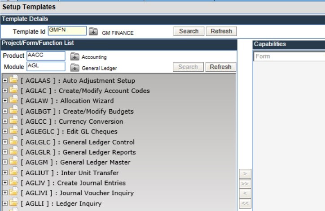Open the Product lookup icon next to AACC
The width and height of the screenshot is (325, 211).
(x=75, y=56)
